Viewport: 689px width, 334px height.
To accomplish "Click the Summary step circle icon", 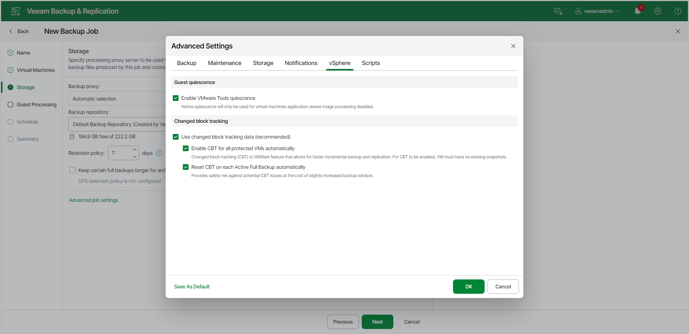I will tap(10, 139).
